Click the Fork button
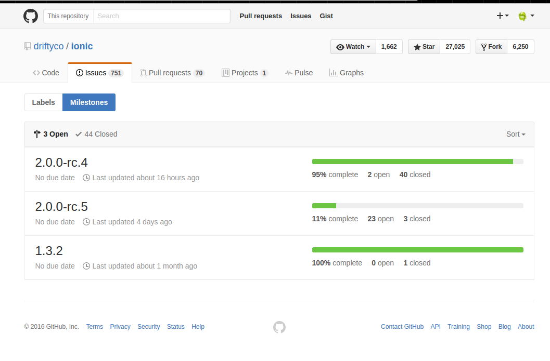 coord(491,47)
